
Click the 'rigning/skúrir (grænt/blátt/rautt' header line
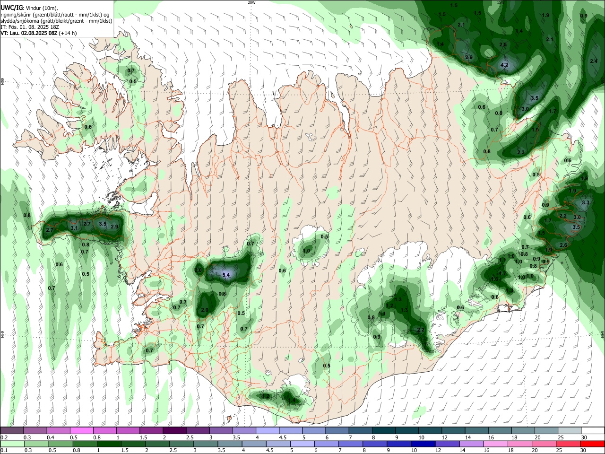tap(56, 15)
